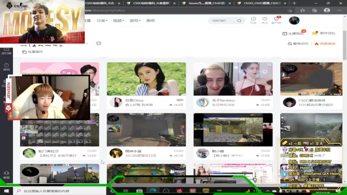Switch to the second CSGO钻粉福利 browser tab

coord(151,3)
